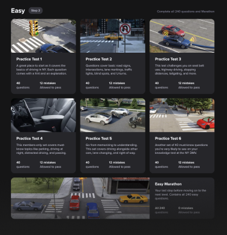Open the Practice Test 3 highway cars thumbnail

(182, 36)
